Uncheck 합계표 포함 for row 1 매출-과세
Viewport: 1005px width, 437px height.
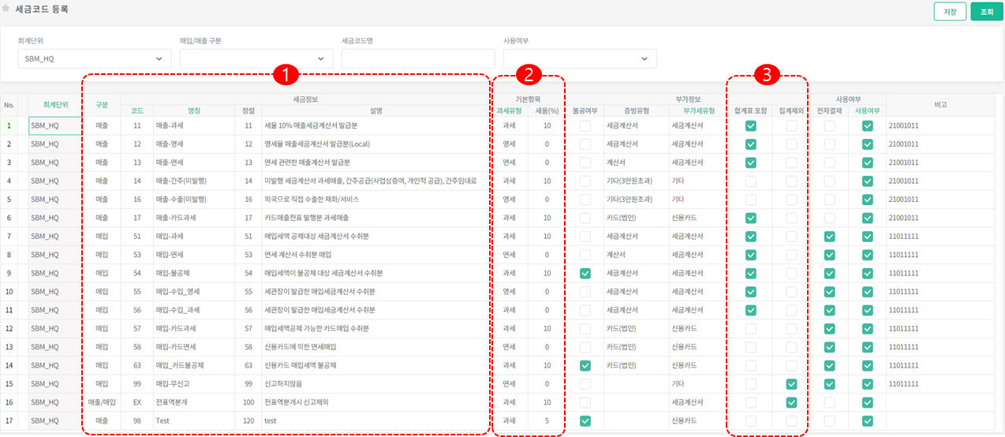[750, 125]
